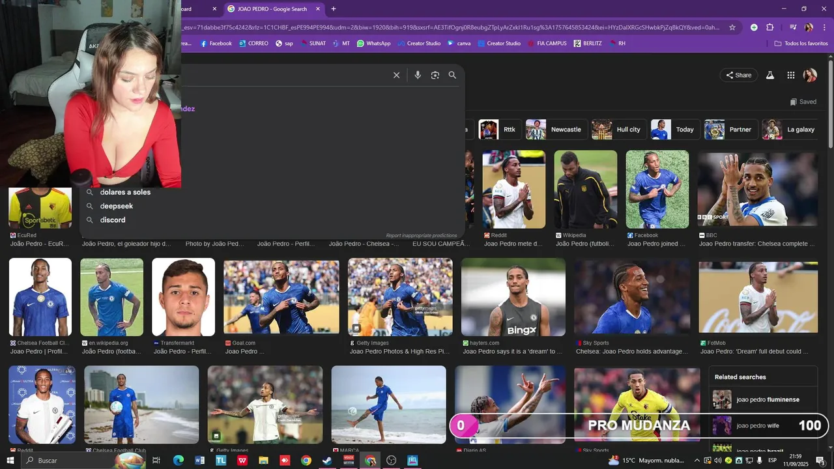Open Saved images collection
834x469 pixels.
803,102
